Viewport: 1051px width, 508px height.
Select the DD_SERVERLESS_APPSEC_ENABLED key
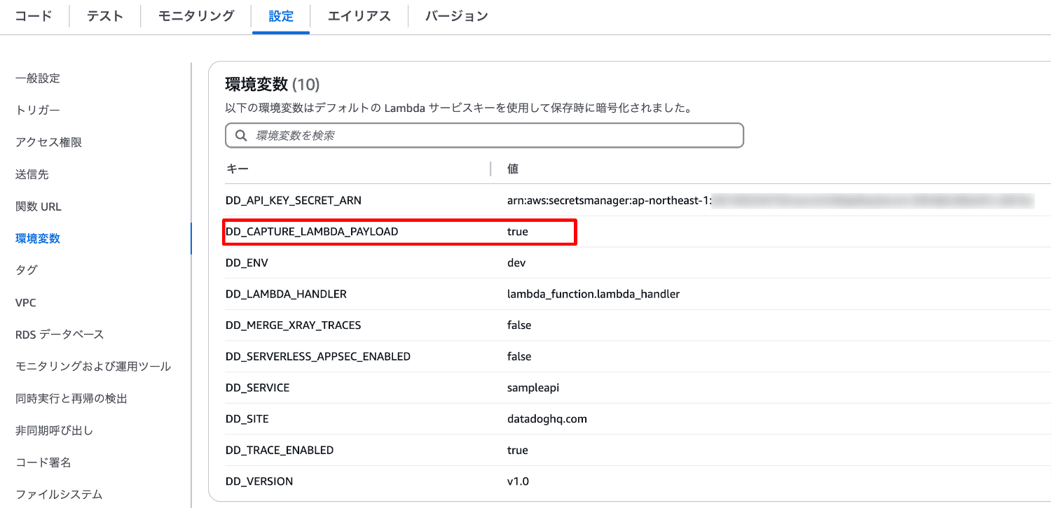318,356
